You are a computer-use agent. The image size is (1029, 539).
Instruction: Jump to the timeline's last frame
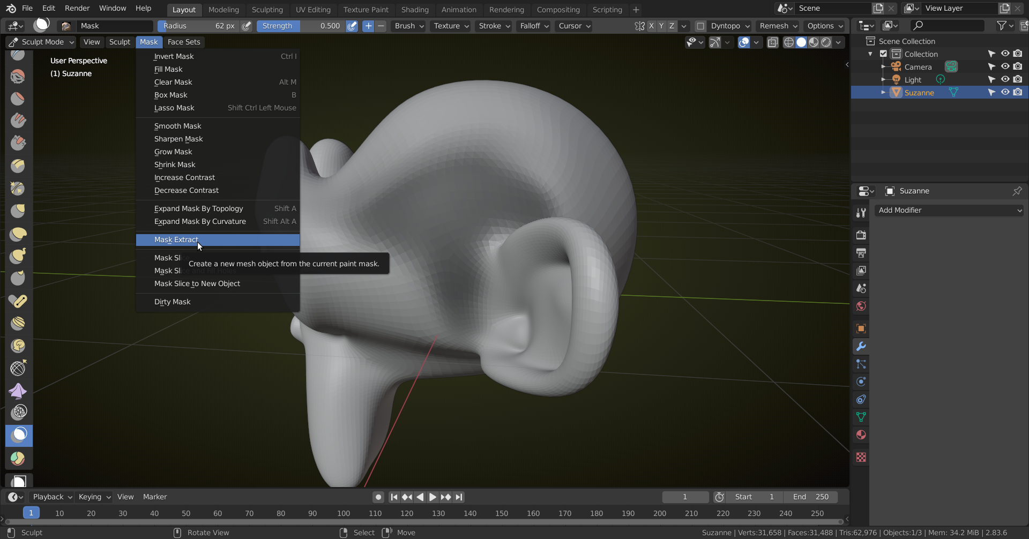(x=459, y=497)
